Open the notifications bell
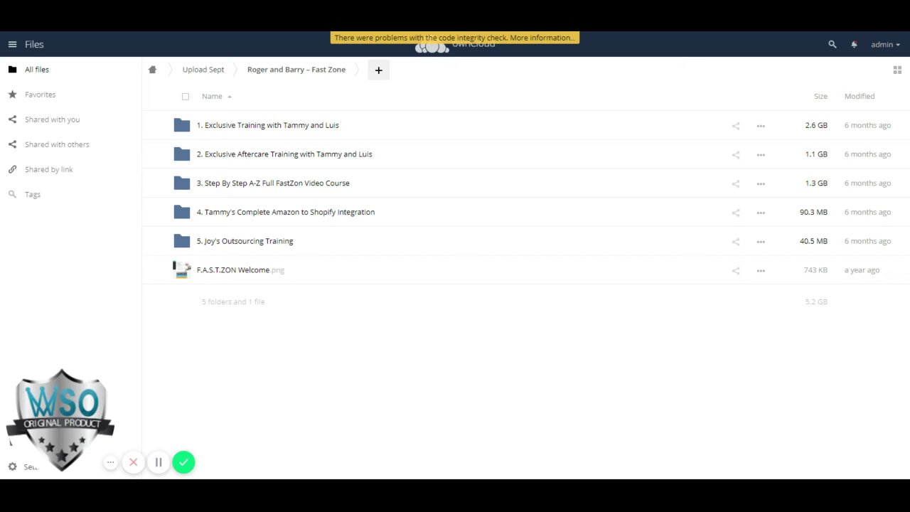This screenshot has height=512, width=910. click(x=854, y=44)
